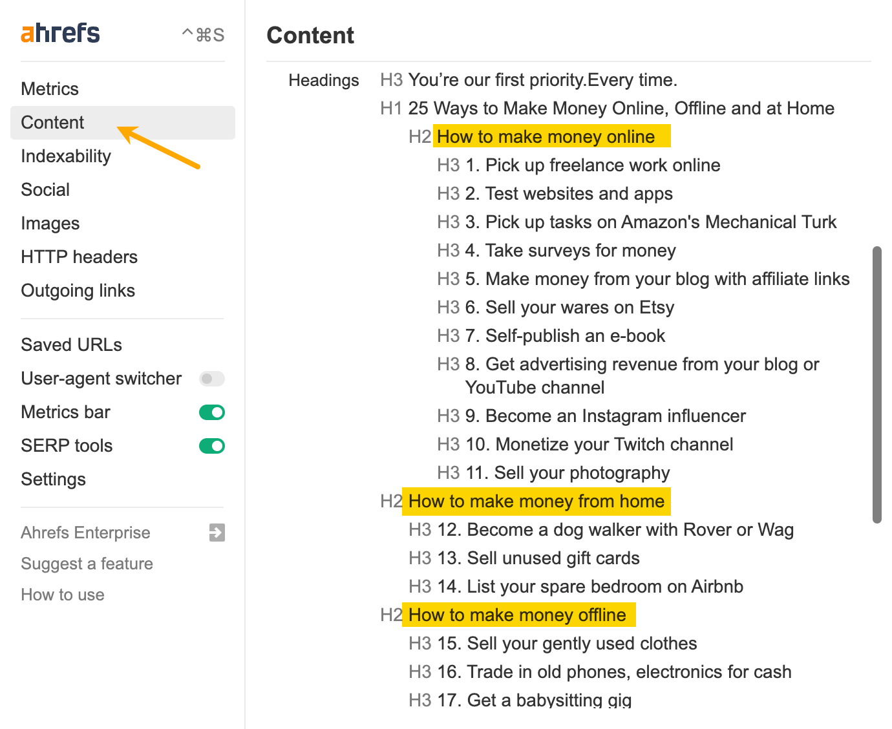Inspect the HTTP headers section

pyautogui.click(x=79, y=257)
